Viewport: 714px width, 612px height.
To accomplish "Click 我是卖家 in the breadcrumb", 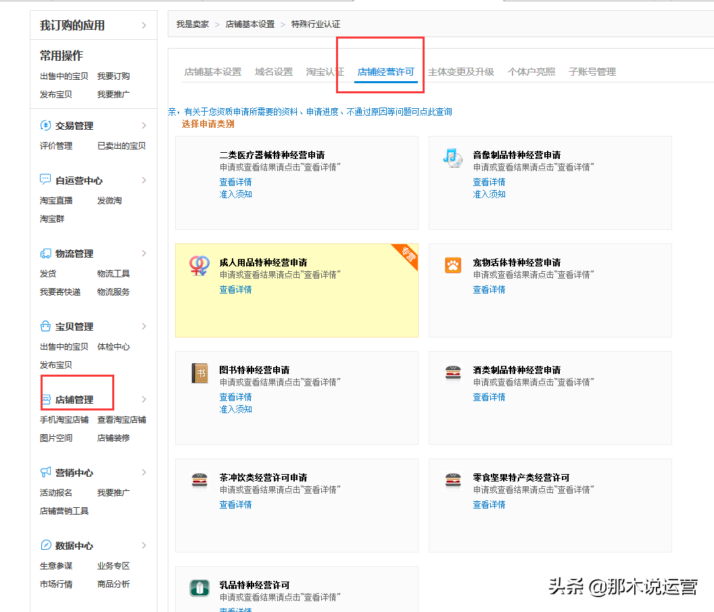I will (x=192, y=24).
